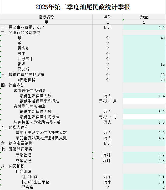Click the 4.7 value for 重度残疾人护理补贴

tap(144, 138)
